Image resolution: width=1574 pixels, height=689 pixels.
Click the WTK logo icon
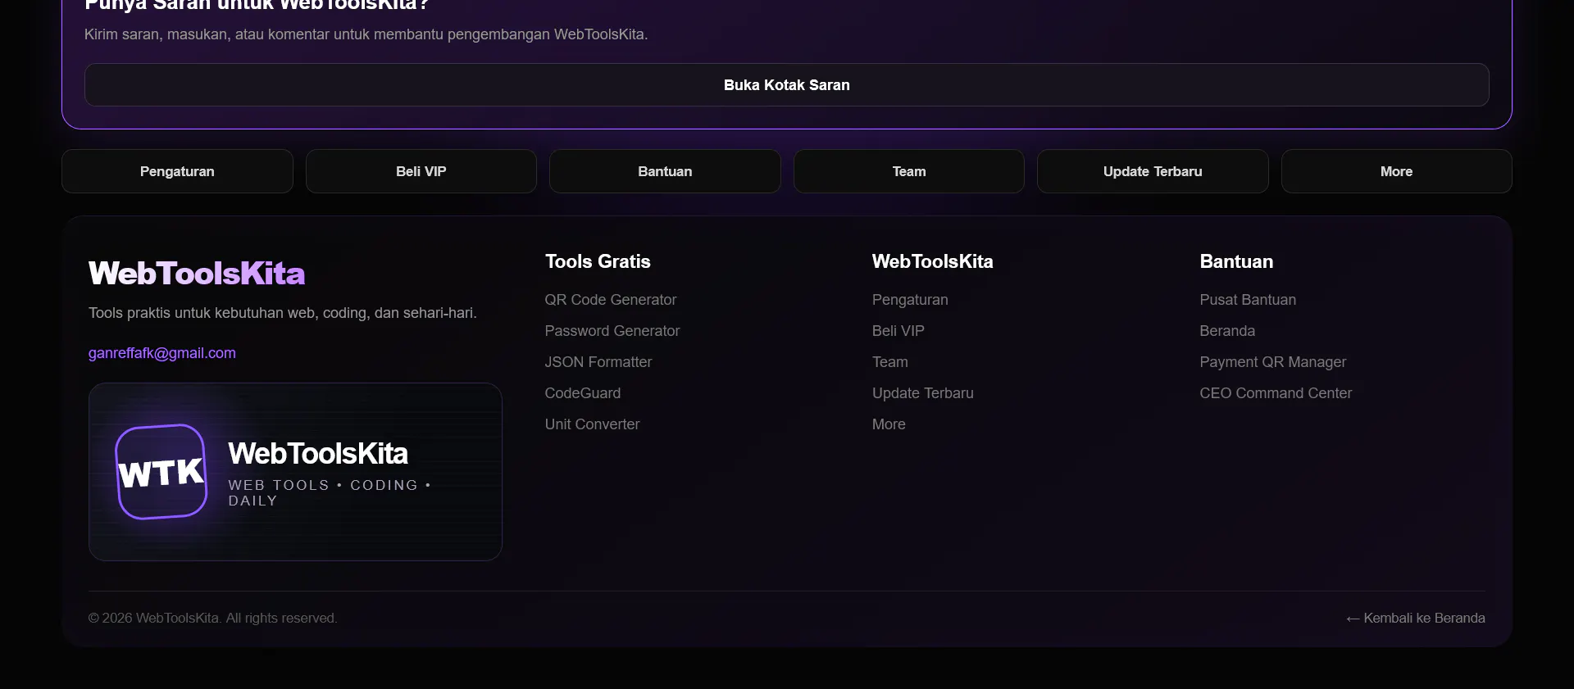161,472
